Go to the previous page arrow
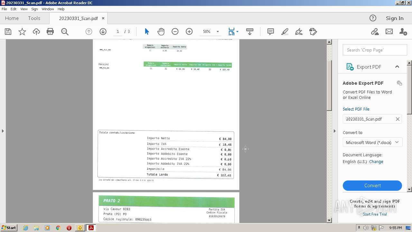 pos(89,32)
